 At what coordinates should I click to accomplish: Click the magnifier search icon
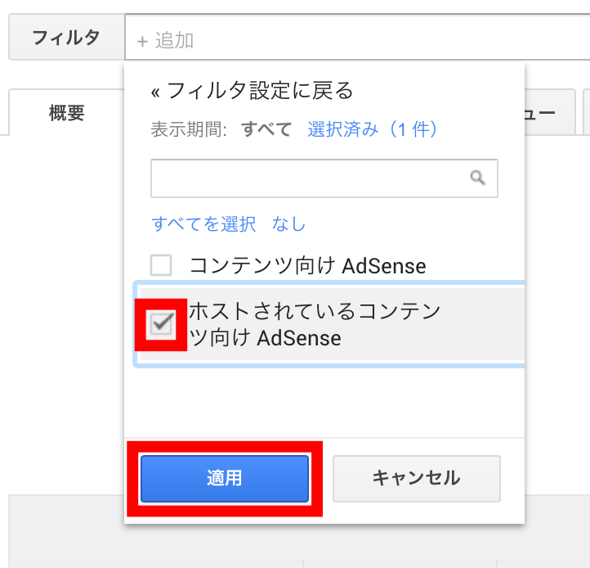(x=477, y=178)
